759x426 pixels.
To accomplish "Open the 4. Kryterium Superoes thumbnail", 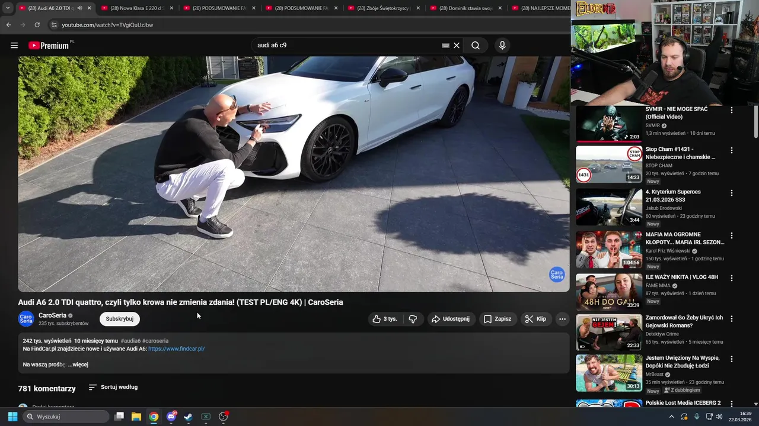I will click(x=609, y=207).
